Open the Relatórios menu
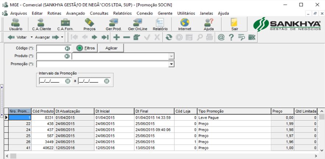This screenshot has width=325, height=159. [122, 13]
